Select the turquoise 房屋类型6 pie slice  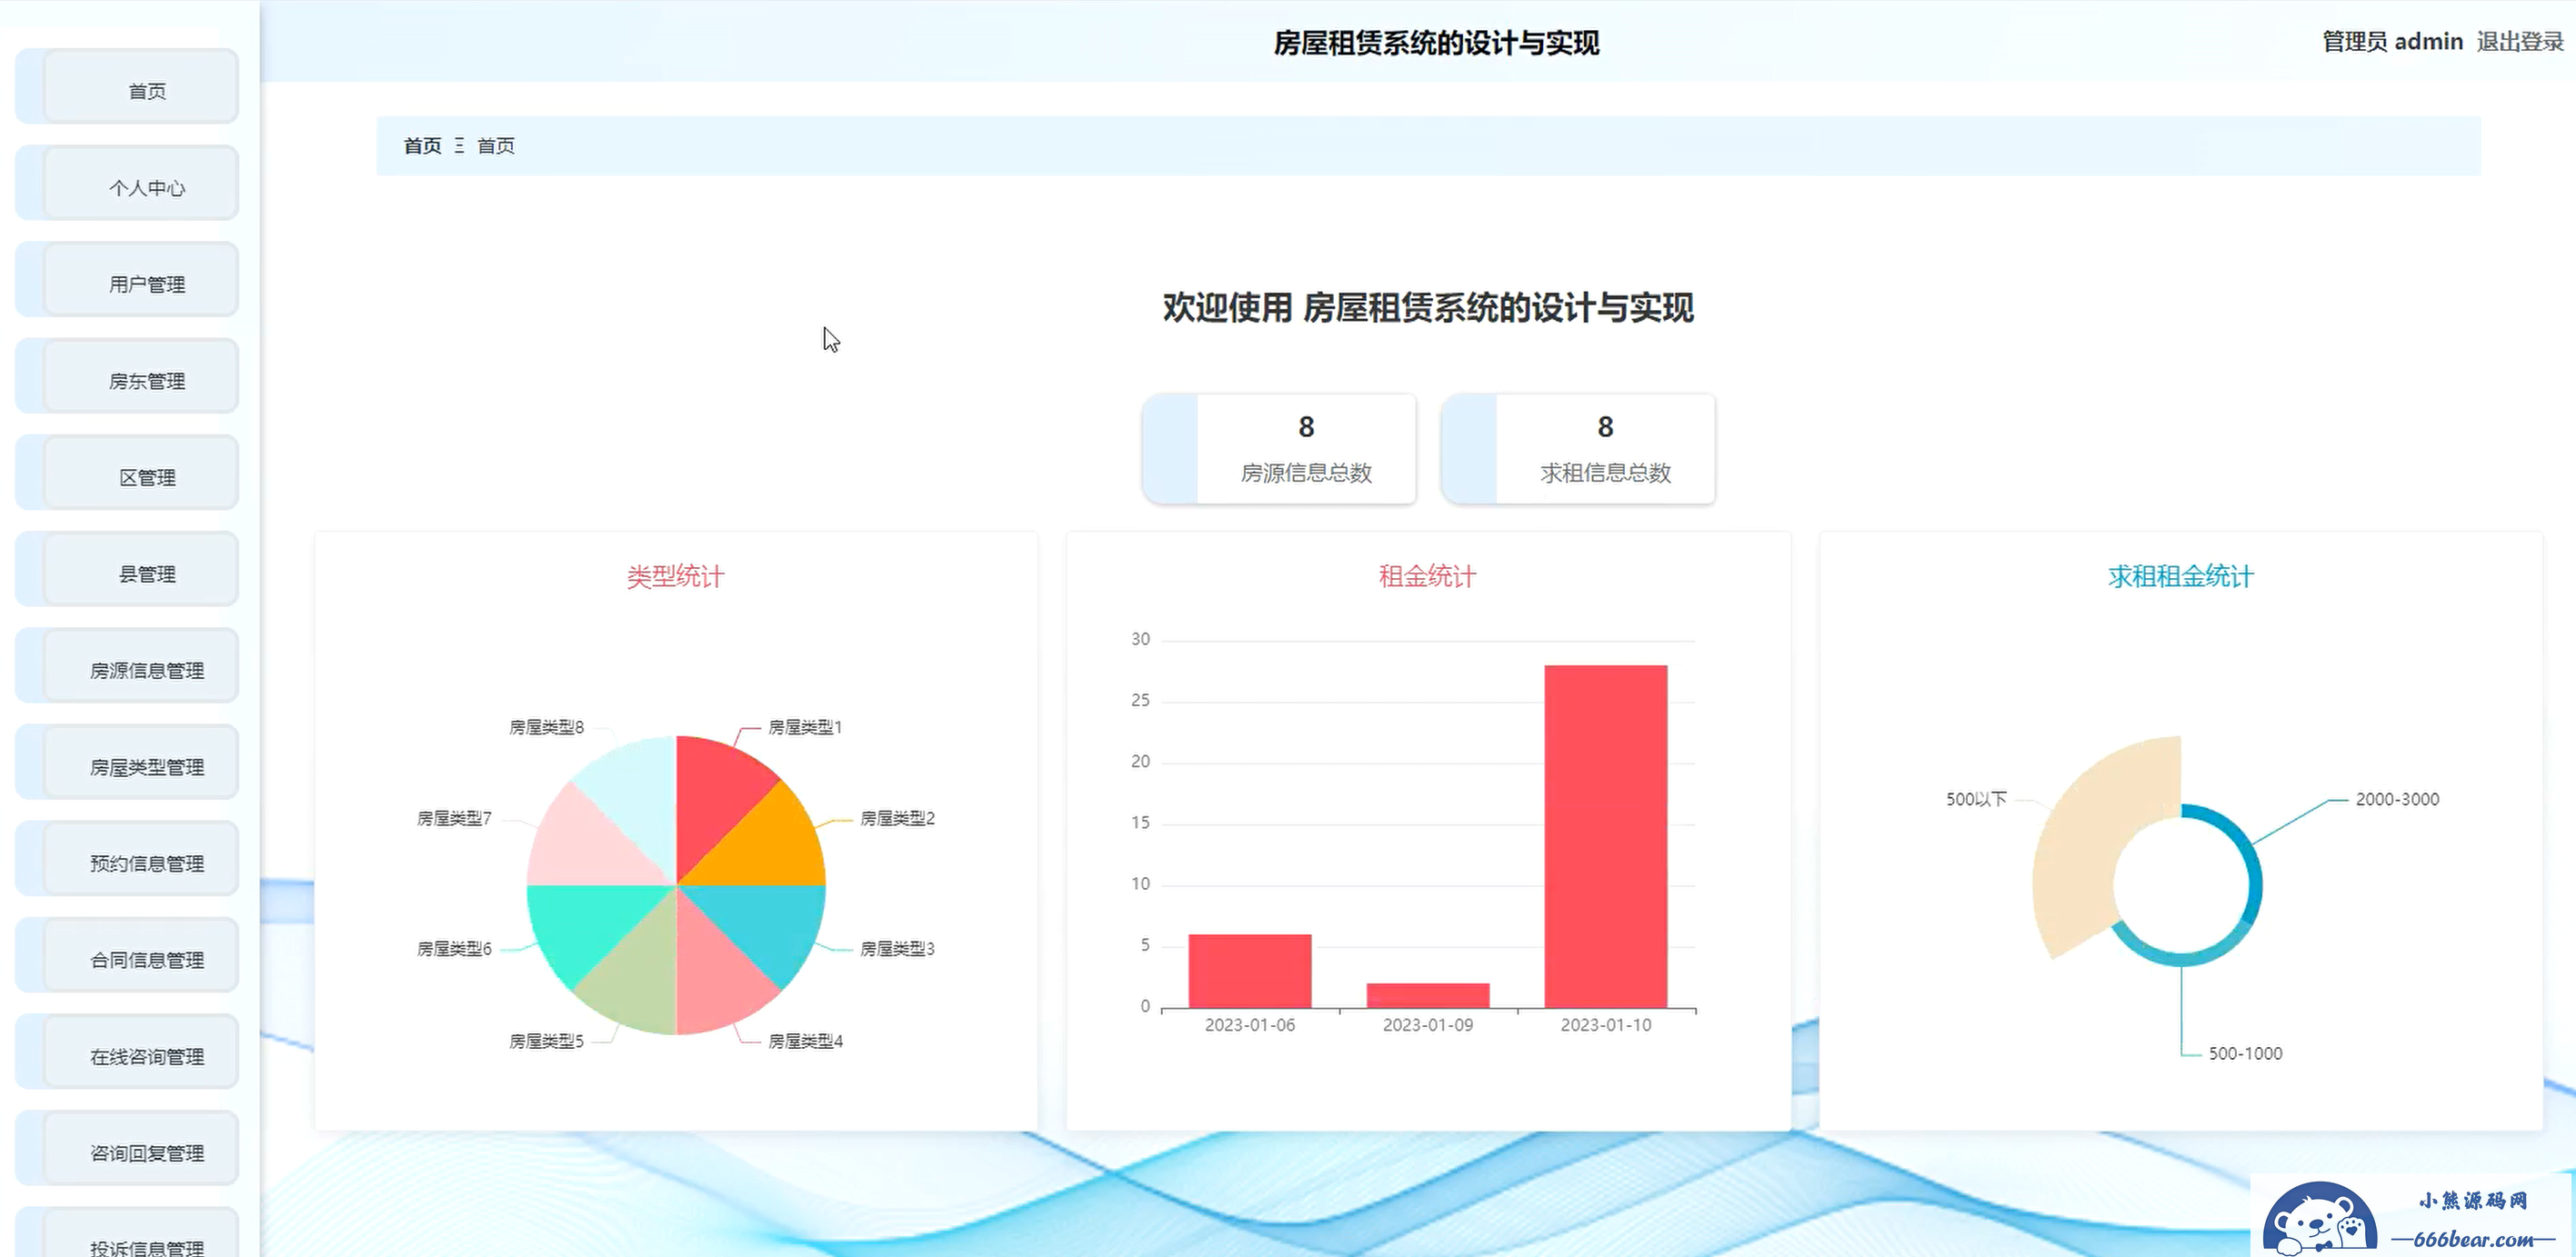583,925
